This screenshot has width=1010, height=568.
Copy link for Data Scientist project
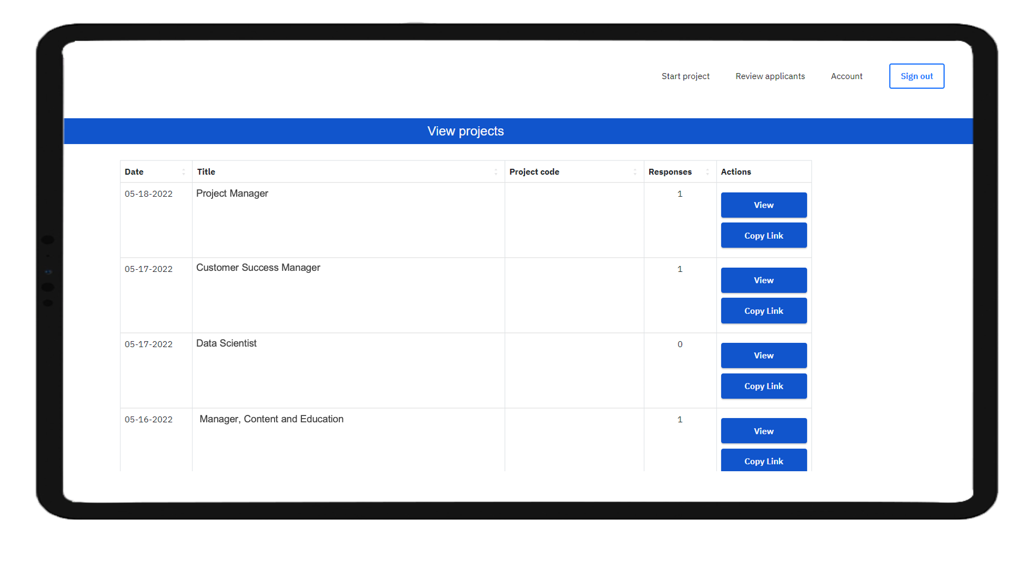pos(764,386)
